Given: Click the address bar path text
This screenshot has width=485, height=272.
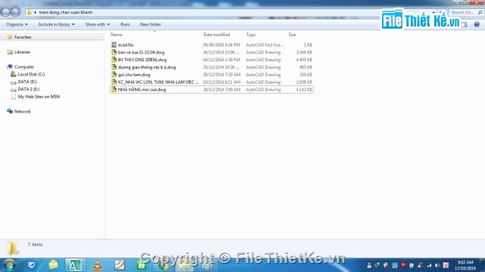Looking at the screenshot, I should coord(66,12).
